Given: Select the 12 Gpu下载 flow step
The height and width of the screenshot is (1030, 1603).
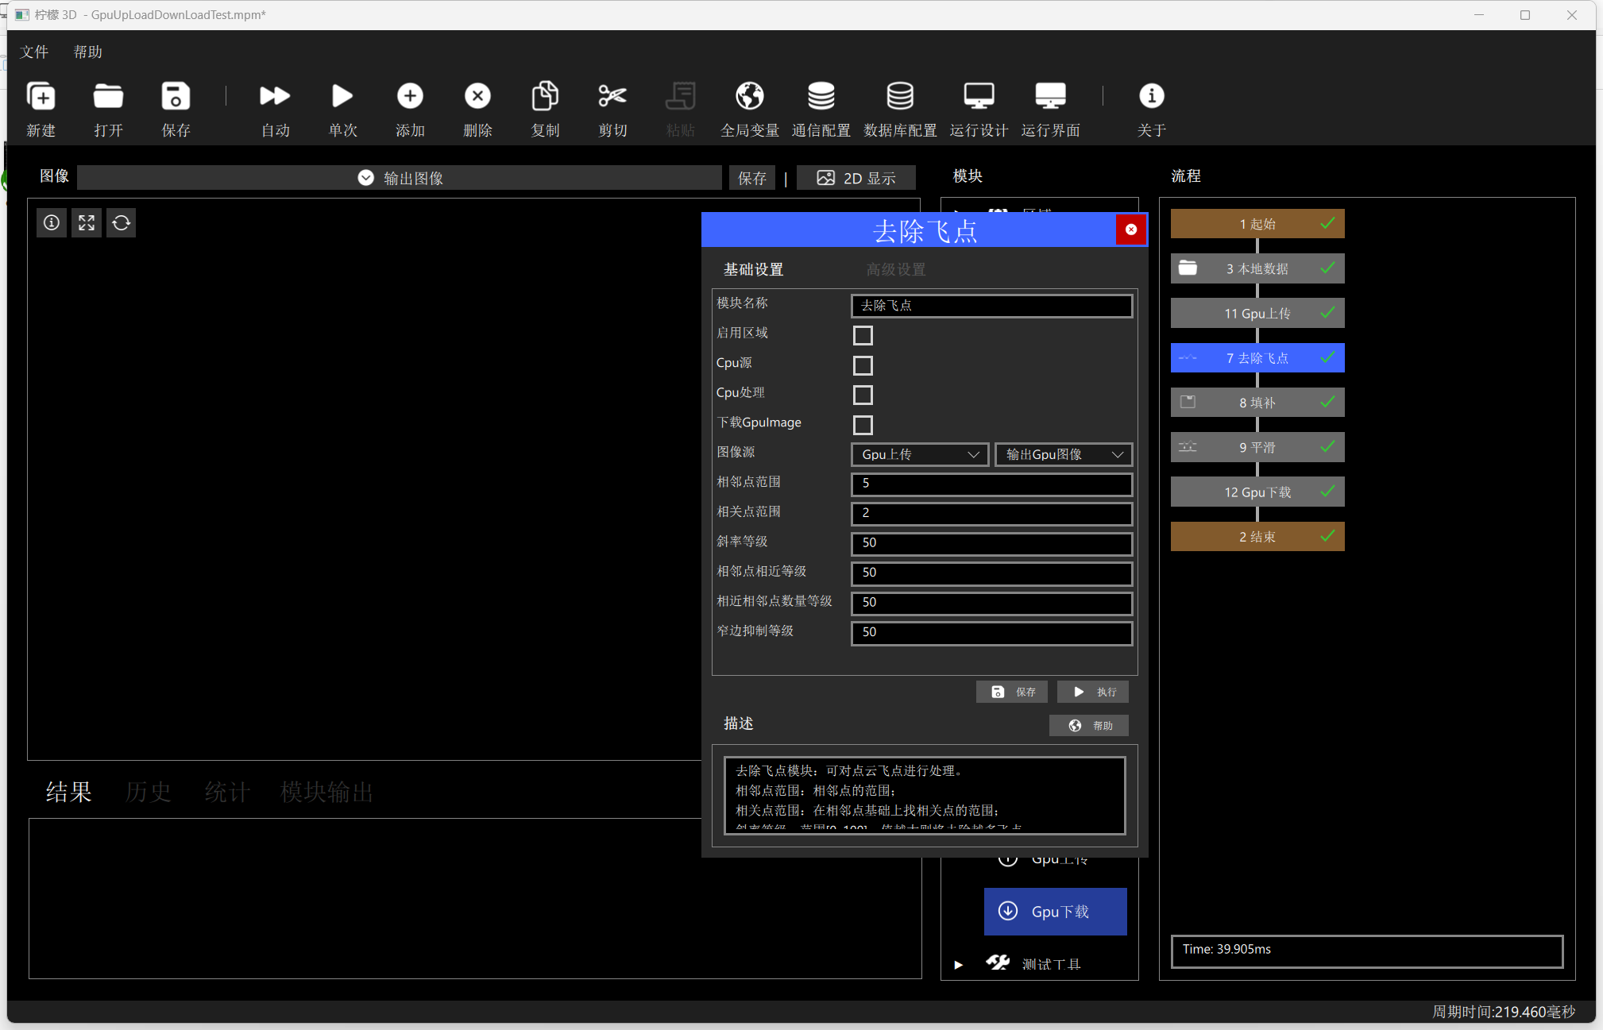Looking at the screenshot, I should pos(1257,492).
